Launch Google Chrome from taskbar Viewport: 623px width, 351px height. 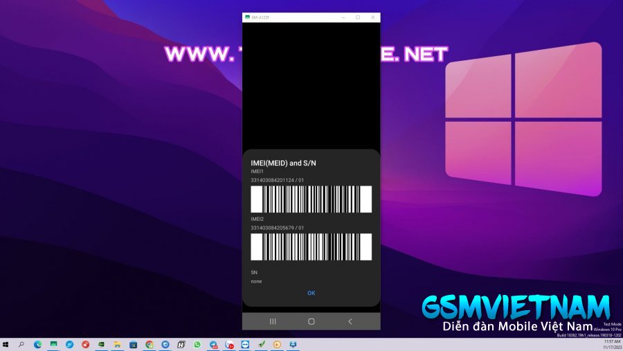(150, 345)
